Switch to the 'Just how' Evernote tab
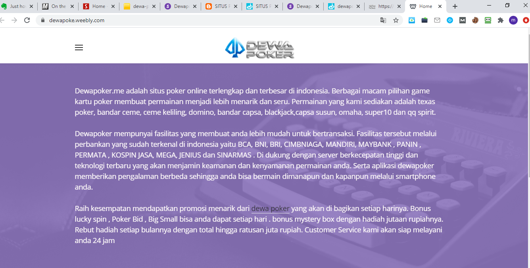530x268 pixels. point(16,6)
